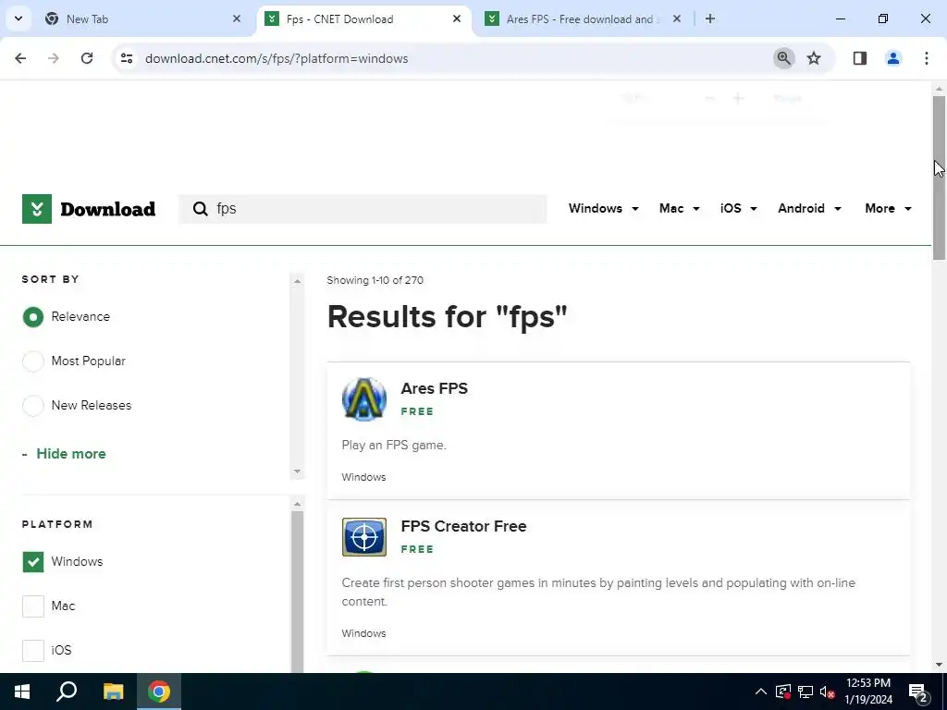Go back with the browser back arrow
Image resolution: width=947 pixels, height=710 pixels.
point(20,58)
